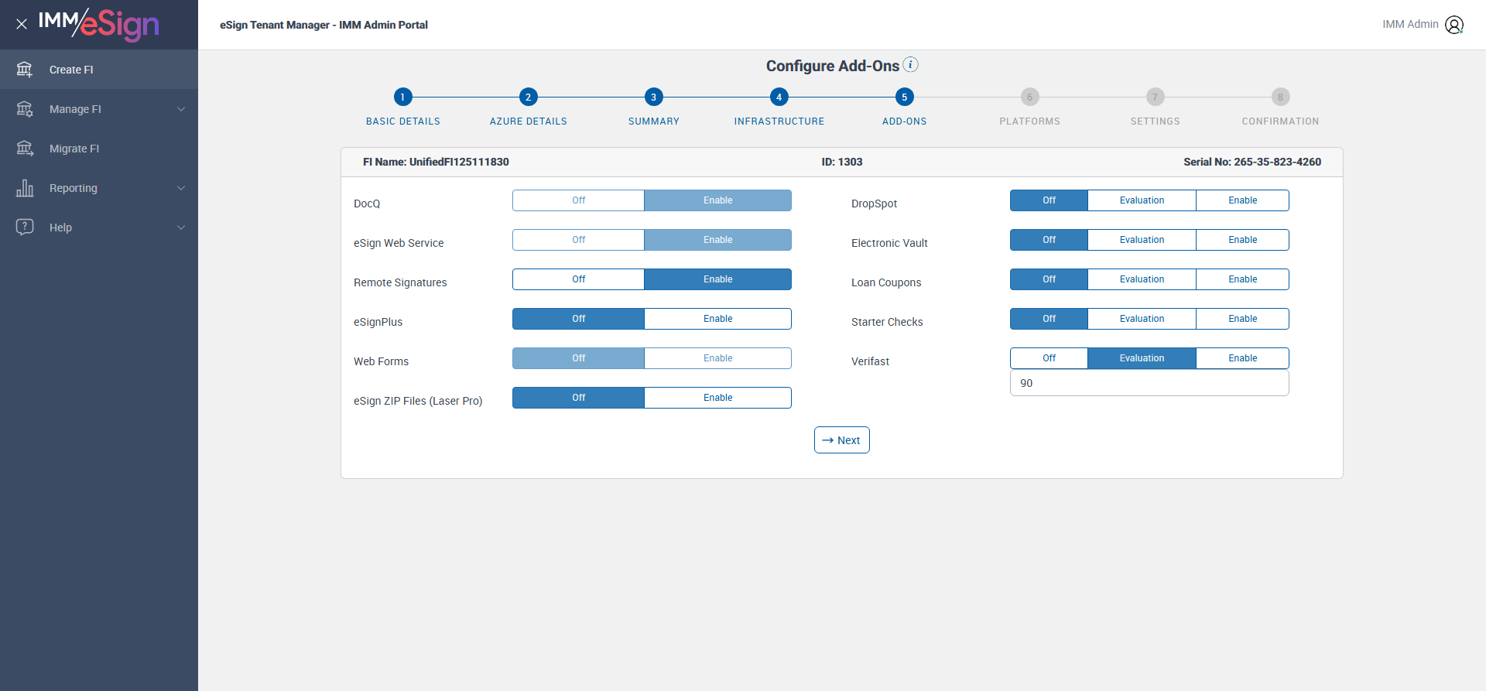Click the Manage FI gear-bank icon
Screen dimensions: 1486x691
pos(25,109)
